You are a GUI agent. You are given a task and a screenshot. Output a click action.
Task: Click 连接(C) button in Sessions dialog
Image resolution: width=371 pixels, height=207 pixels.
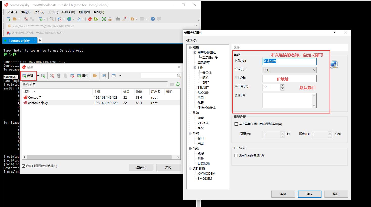141,167
